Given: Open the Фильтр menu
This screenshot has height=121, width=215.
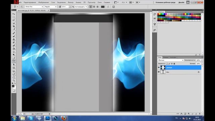Looking at the screenshot, I should coord(71,2).
